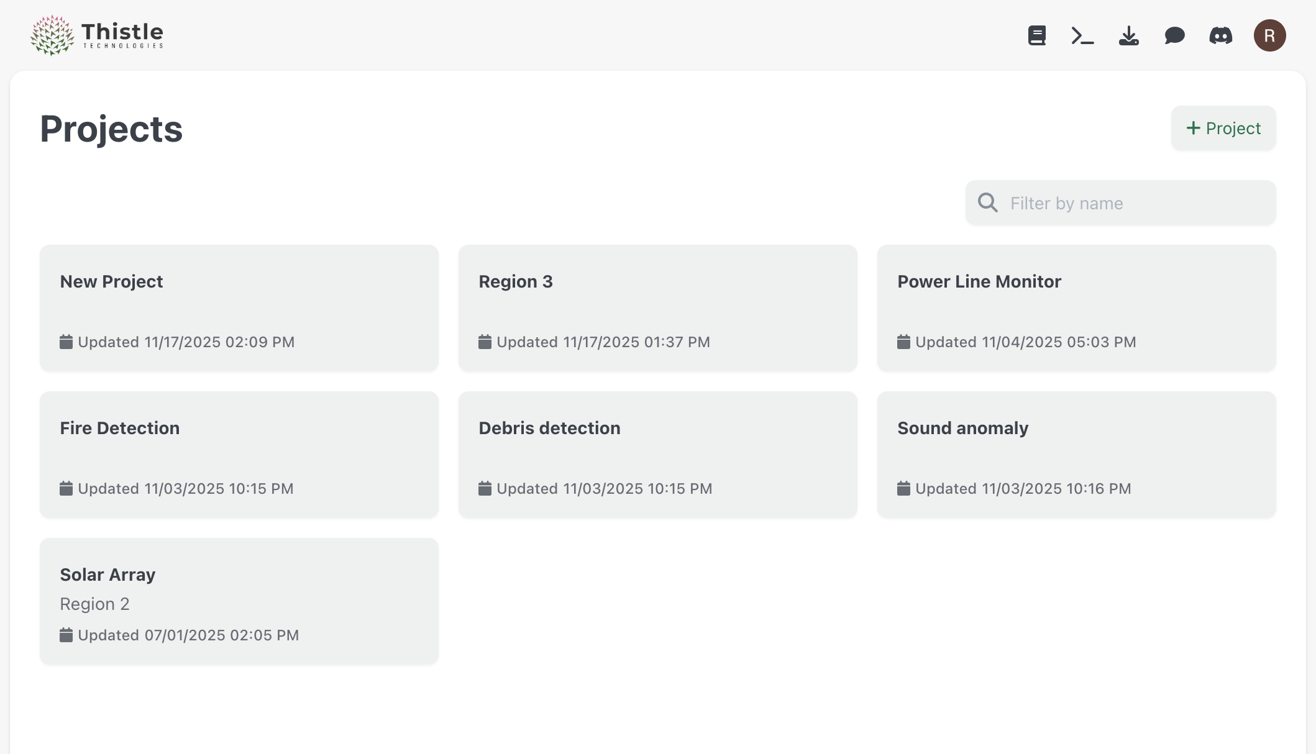Open the user avatar R menu
This screenshot has width=1316, height=754.
(x=1269, y=35)
